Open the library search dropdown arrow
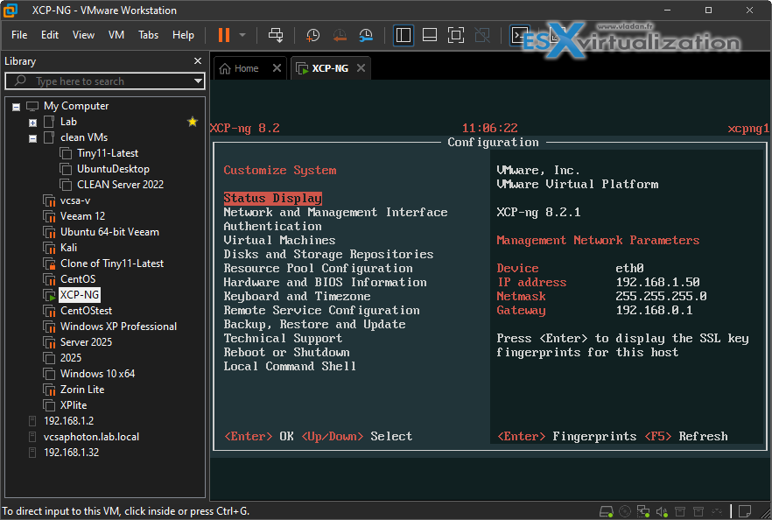Screen dimensions: 772x520 tap(198, 81)
